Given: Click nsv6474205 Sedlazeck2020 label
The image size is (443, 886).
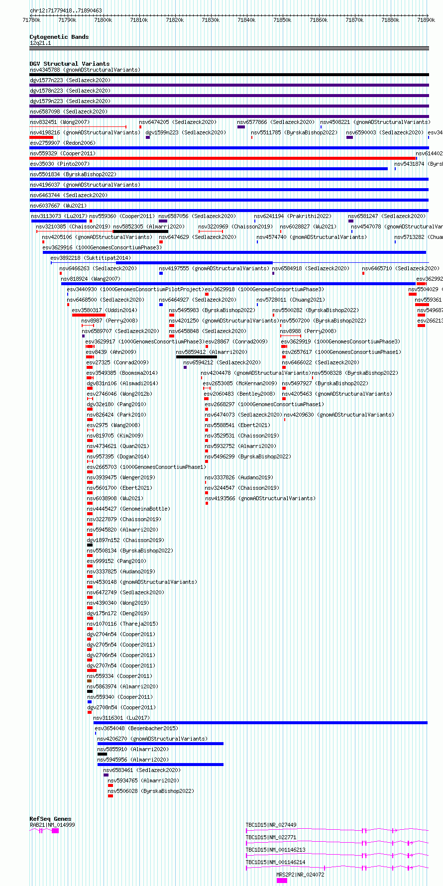Looking at the screenshot, I should click(x=178, y=122).
